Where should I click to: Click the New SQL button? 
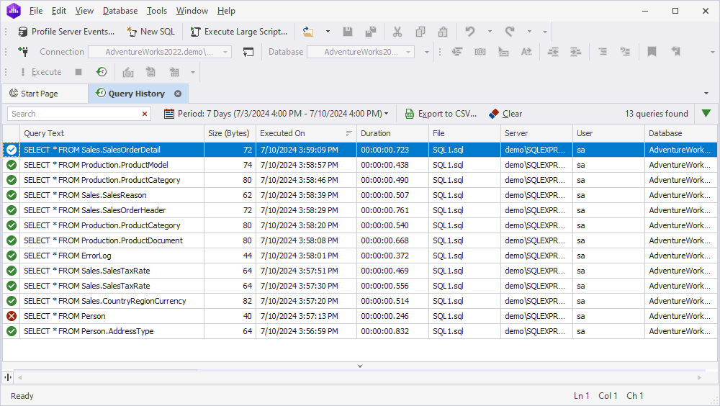click(x=151, y=32)
